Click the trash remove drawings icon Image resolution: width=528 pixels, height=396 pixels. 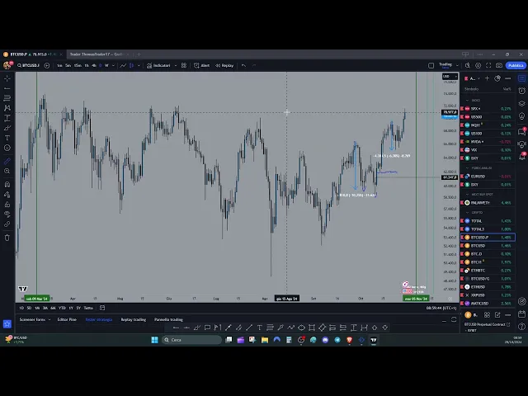coord(7,238)
